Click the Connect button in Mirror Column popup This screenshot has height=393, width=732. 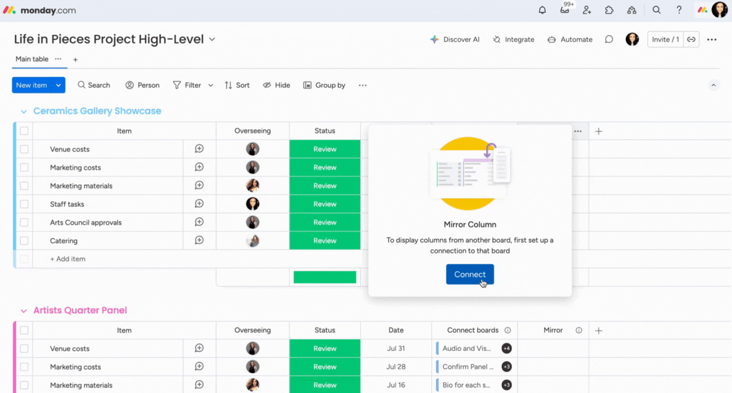[470, 274]
